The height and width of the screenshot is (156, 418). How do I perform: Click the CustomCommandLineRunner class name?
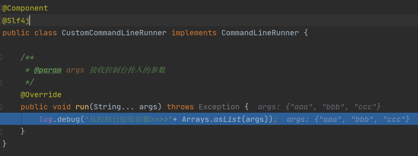(x=114, y=33)
